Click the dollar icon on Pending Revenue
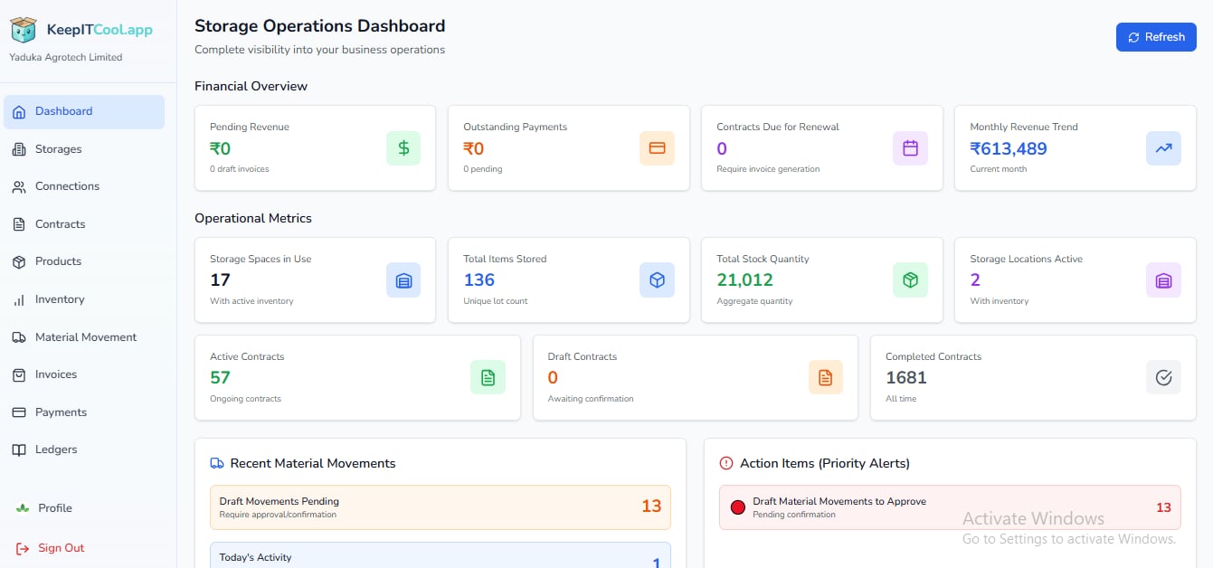The width and height of the screenshot is (1213, 568). click(403, 148)
